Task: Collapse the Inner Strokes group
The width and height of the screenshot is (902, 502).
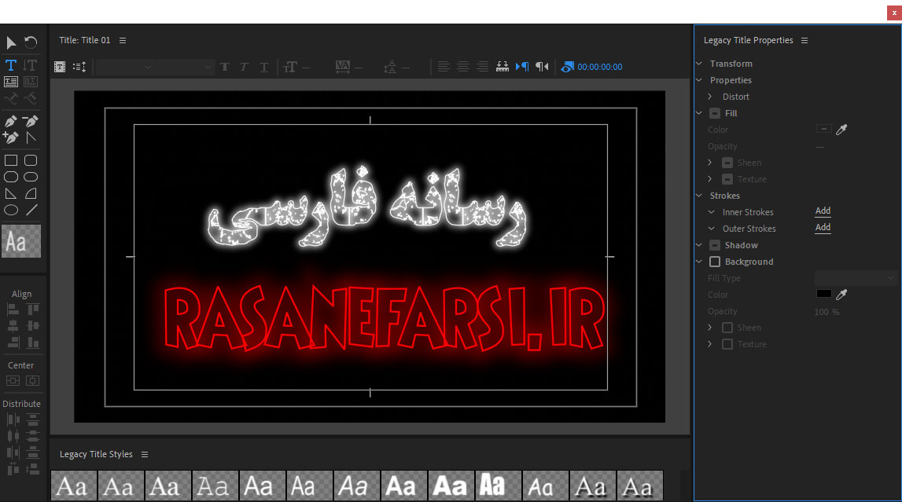Action: (712, 212)
